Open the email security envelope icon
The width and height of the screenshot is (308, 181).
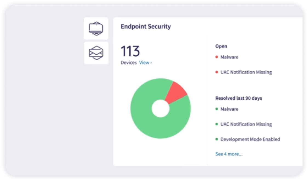click(96, 53)
